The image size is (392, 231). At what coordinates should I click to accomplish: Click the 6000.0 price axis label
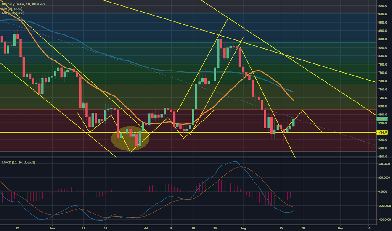pos(382,139)
